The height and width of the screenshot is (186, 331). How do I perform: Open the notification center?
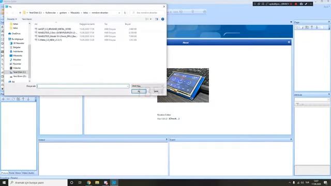click(x=325, y=182)
